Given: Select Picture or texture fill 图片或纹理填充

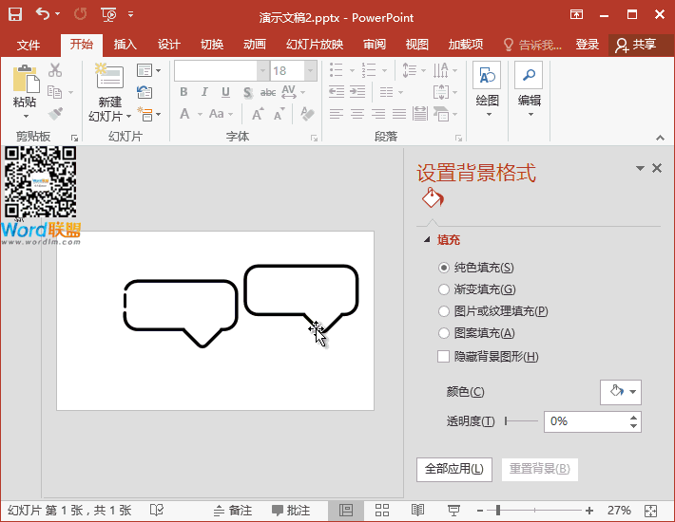Looking at the screenshot, I should 443,311.
